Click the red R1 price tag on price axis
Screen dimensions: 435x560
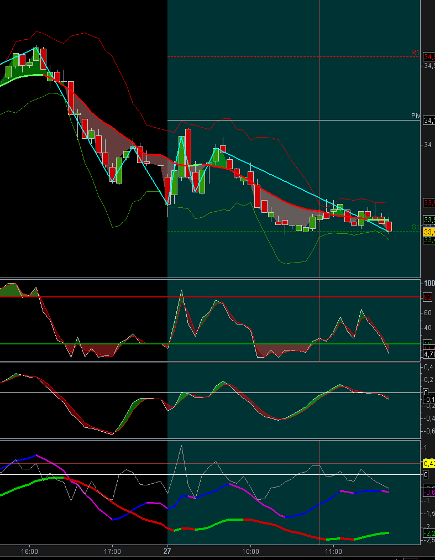tap(429, 57)
